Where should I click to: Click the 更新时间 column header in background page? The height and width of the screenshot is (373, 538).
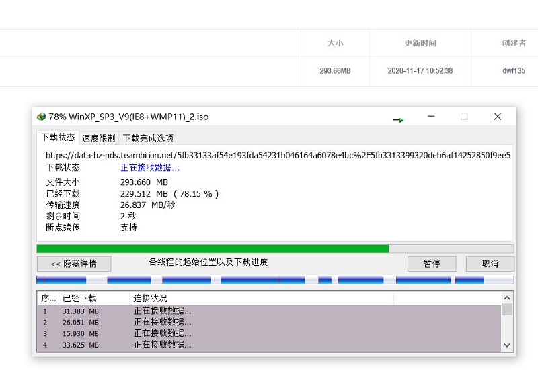(420, 43)
